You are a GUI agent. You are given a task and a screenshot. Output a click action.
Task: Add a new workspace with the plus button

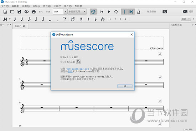pyautogui.click(x=194, y=19)
